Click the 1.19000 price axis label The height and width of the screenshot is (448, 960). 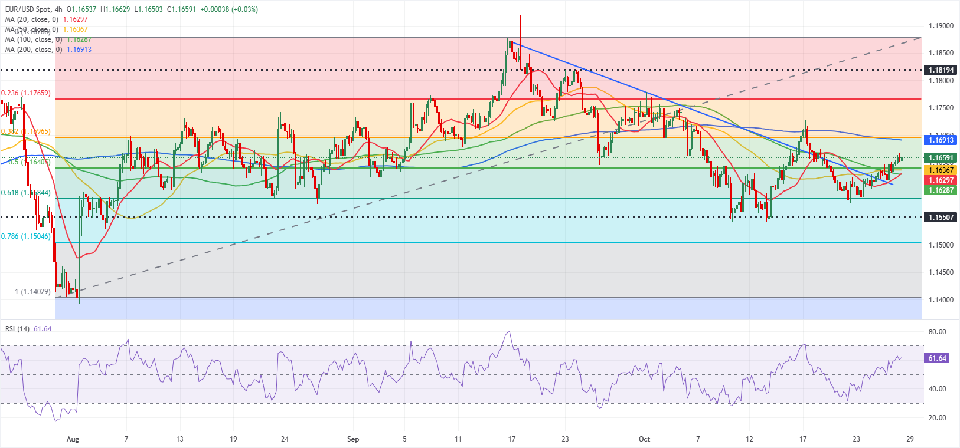click(x=941, y=26)
